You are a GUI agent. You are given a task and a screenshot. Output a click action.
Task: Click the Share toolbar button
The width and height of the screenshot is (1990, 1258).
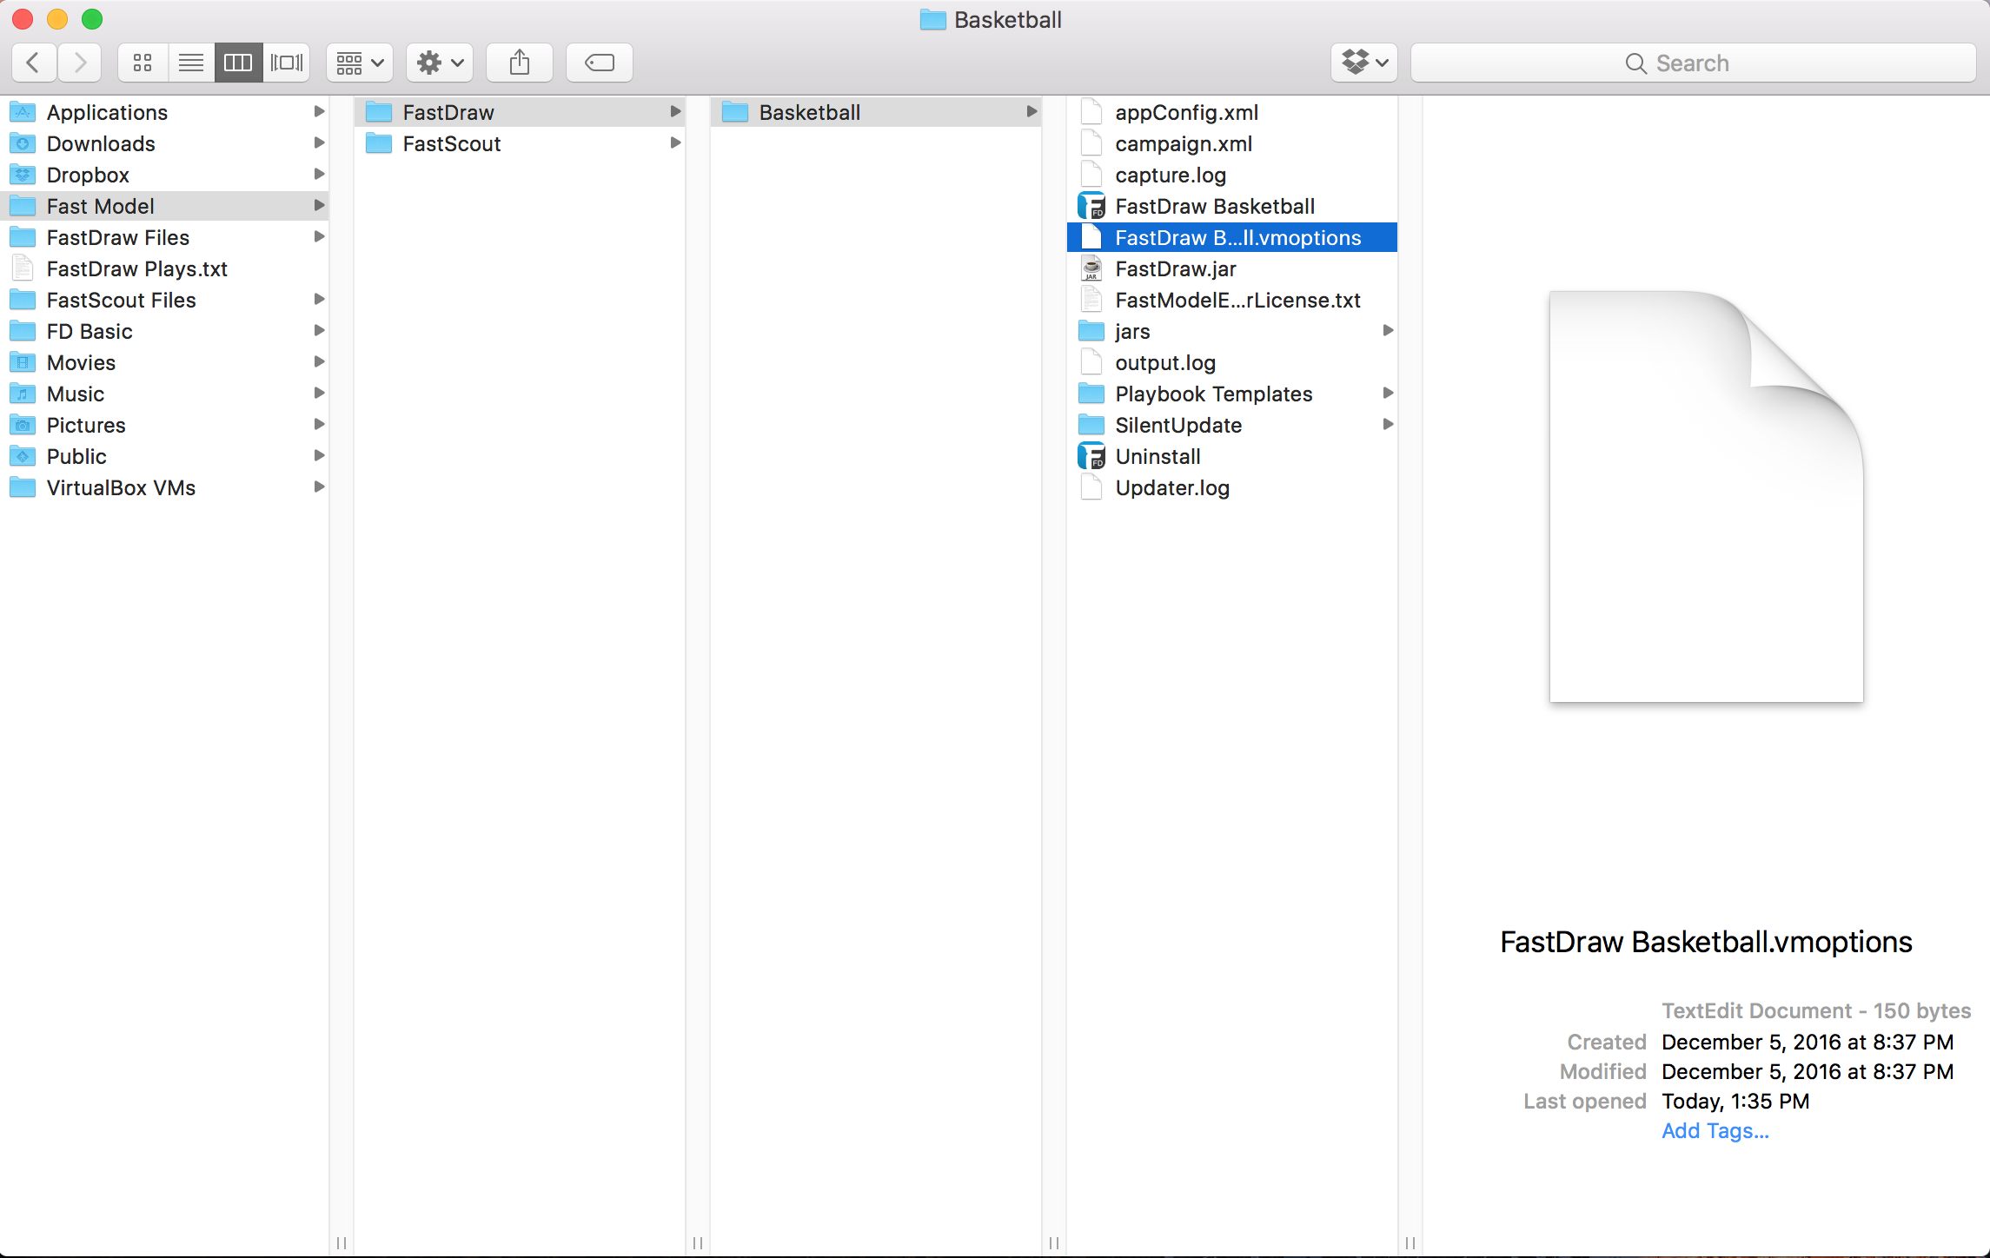[x=520, y=63]
